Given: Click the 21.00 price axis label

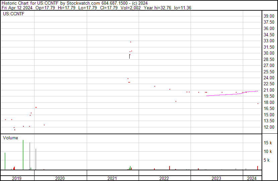Looking at the screenshot, I should click(269, 90).
